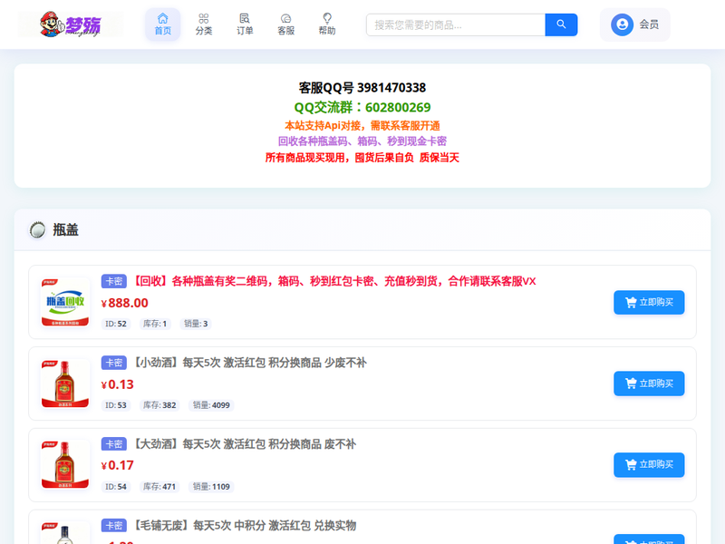Click the 库存: 382 stock badge
Viewport: 725px width, 544px height.
[159, 405]
